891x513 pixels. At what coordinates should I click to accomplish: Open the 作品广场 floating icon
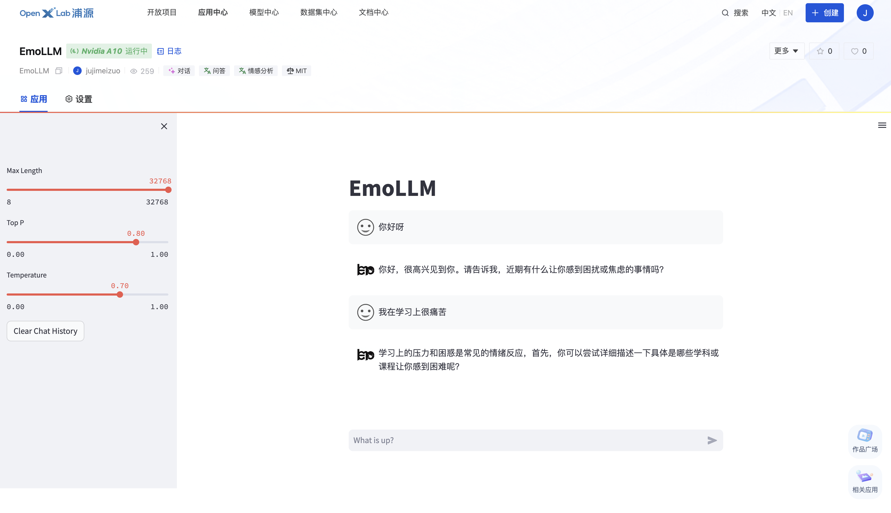(x=865, y=440)
